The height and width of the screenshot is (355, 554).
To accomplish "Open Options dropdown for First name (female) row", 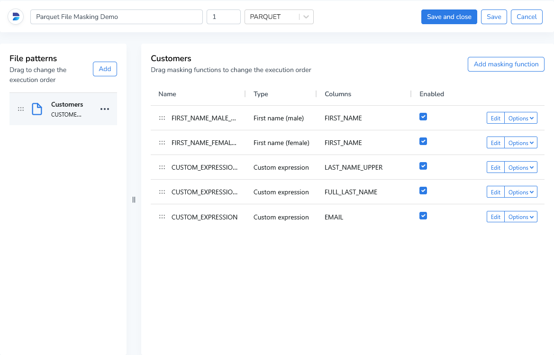I will [x=521, y=143].
